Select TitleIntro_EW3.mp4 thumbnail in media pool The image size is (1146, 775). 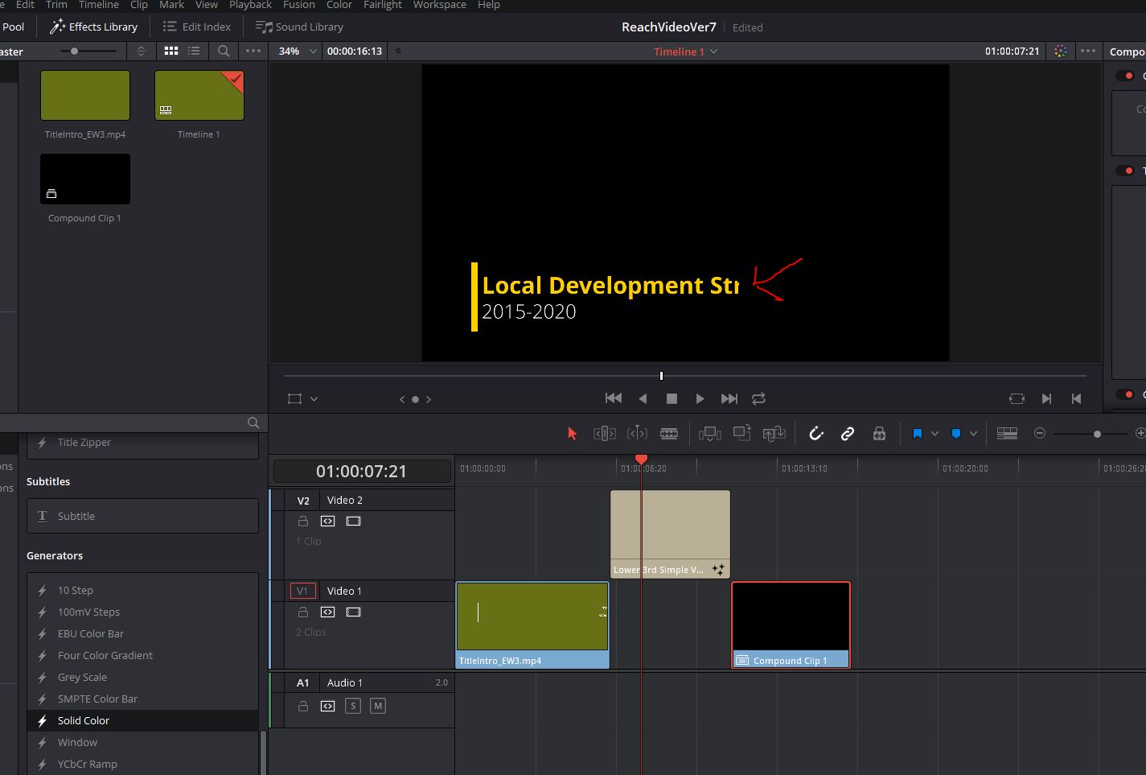(x=85, y=95)
